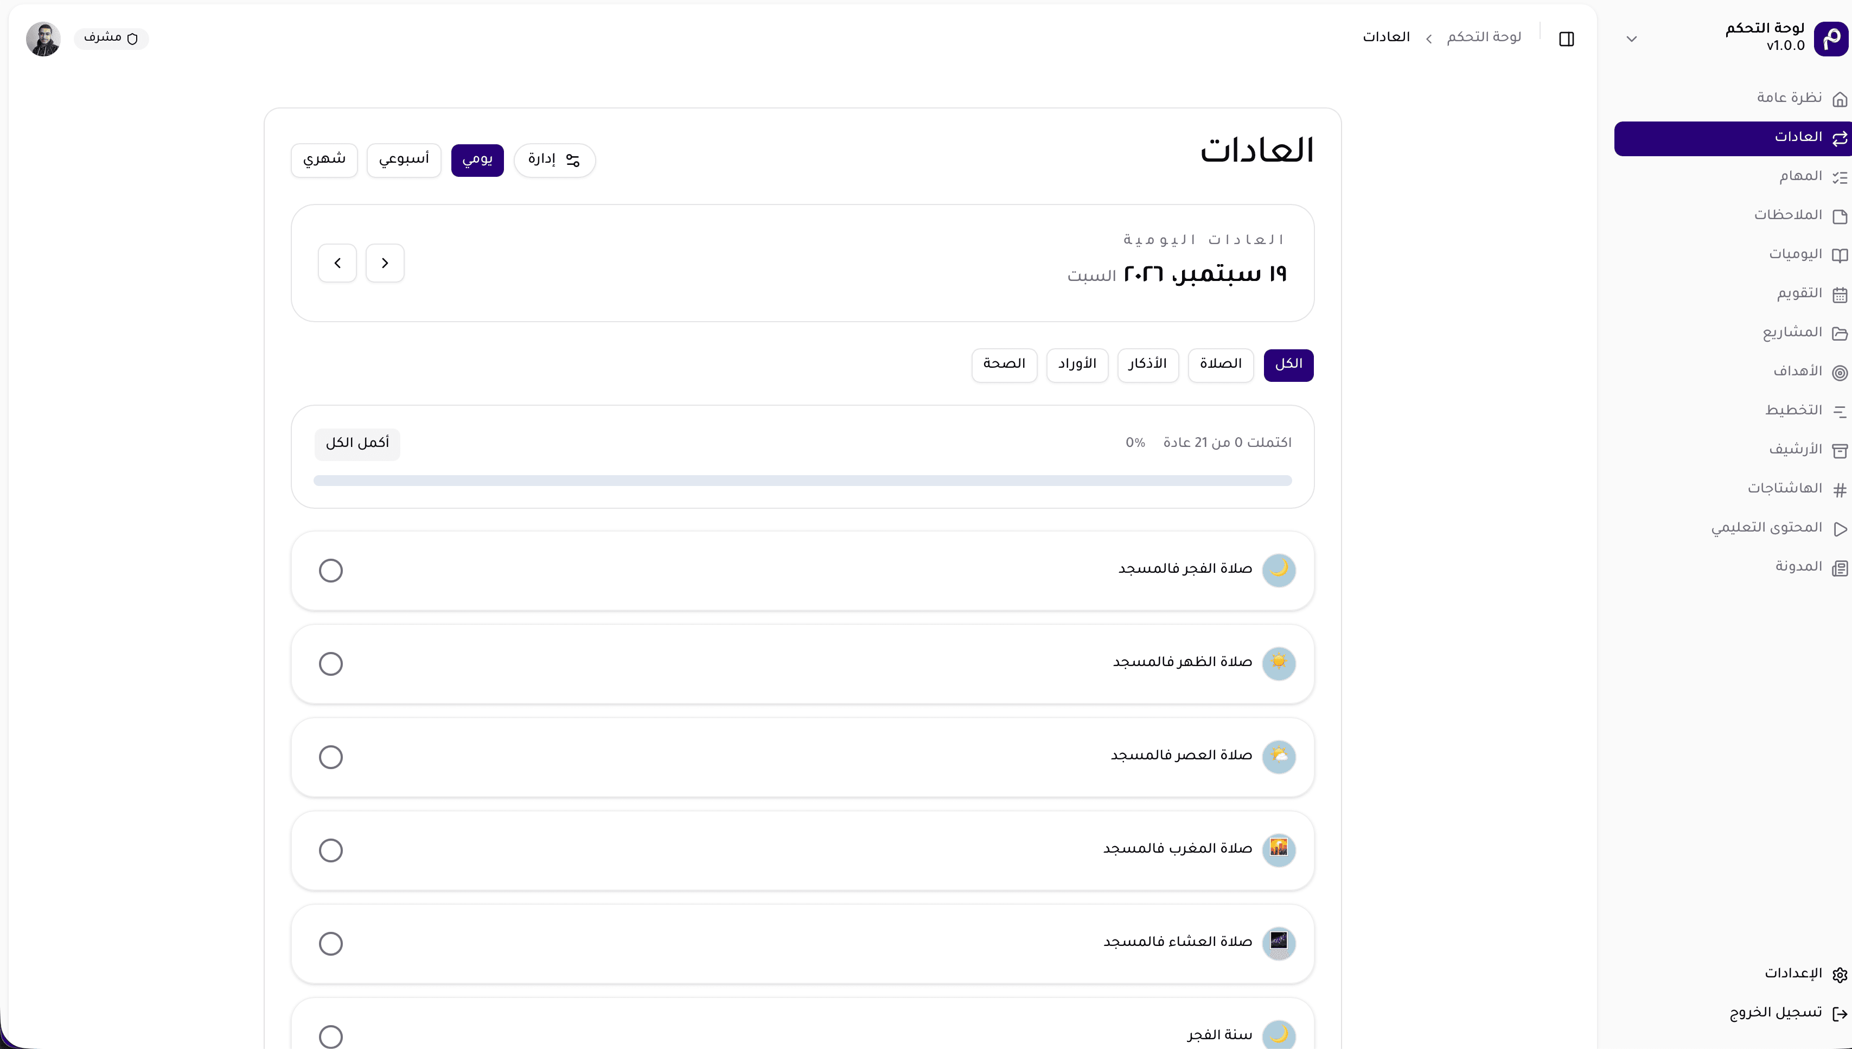Go to previous day with left chevron
Image resolution: width=1852 pixels, height=1049 pixels.
click(x=337, y=263)
